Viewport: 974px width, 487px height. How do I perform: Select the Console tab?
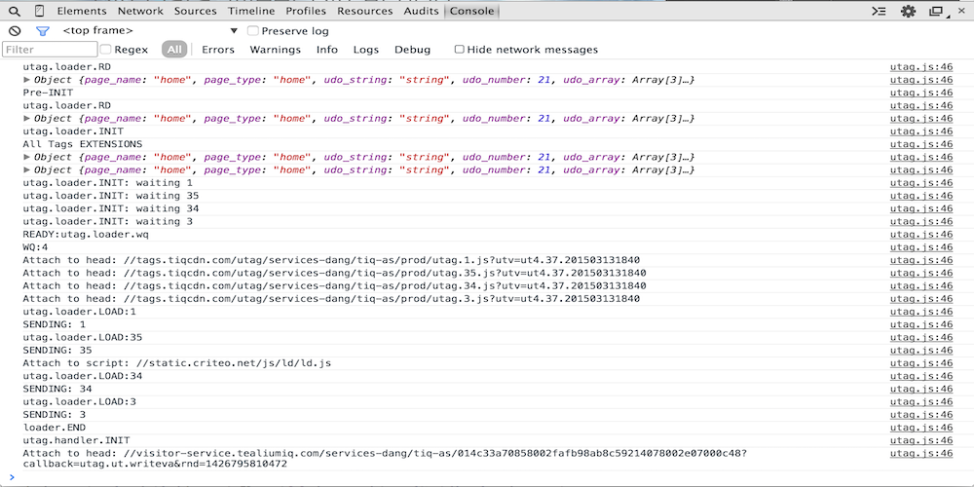point(472,11)
